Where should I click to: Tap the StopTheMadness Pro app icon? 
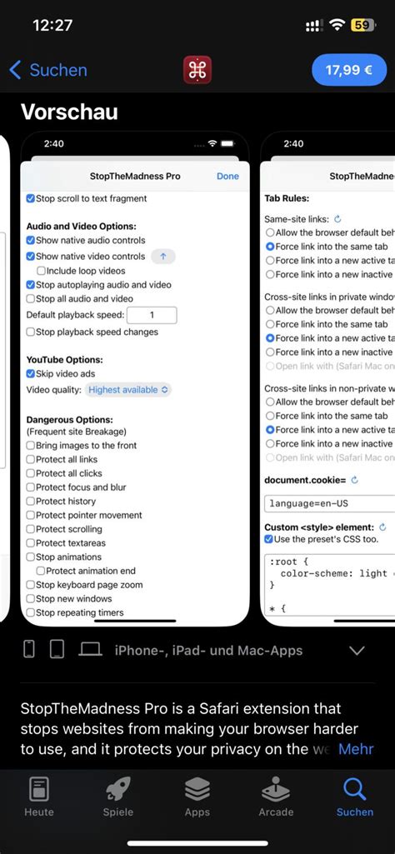[197, 70]
